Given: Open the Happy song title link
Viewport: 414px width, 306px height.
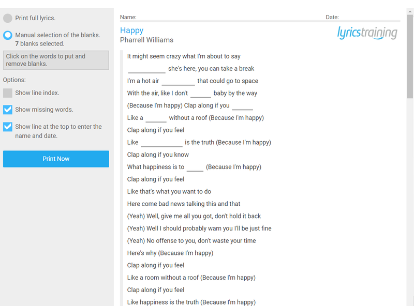Looking at the screenshot, I should tap(131, 30).
